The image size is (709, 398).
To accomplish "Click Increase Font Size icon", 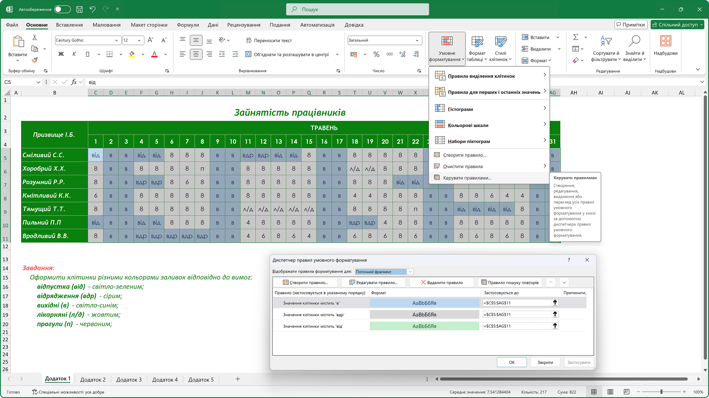I will (150, 40).
